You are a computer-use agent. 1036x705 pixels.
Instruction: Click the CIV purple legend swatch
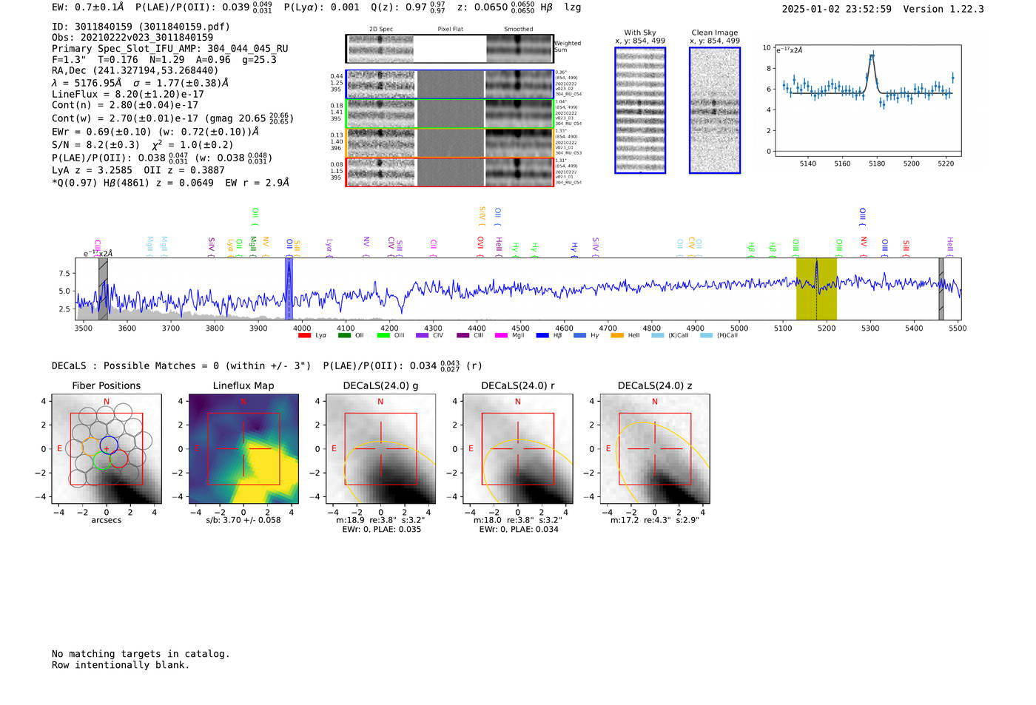tap(423, 336)
